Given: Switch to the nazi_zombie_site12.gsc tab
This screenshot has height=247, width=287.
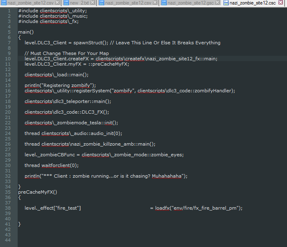Looking at the screenshot, I should (191, 3).
